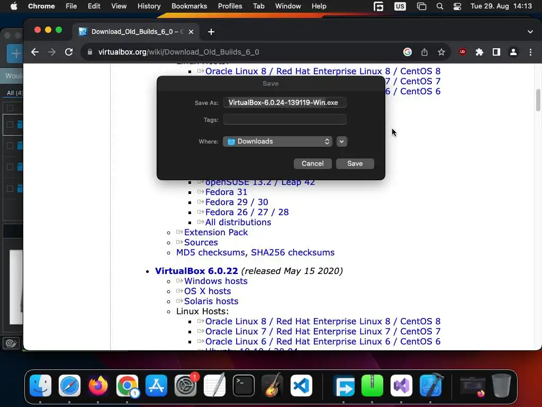
Task: Expand the save dialog with the chevron button
Action: 341,141
